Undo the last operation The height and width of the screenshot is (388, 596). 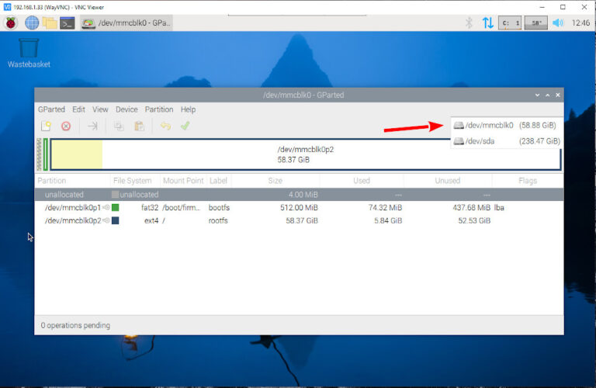coord(165,126)
